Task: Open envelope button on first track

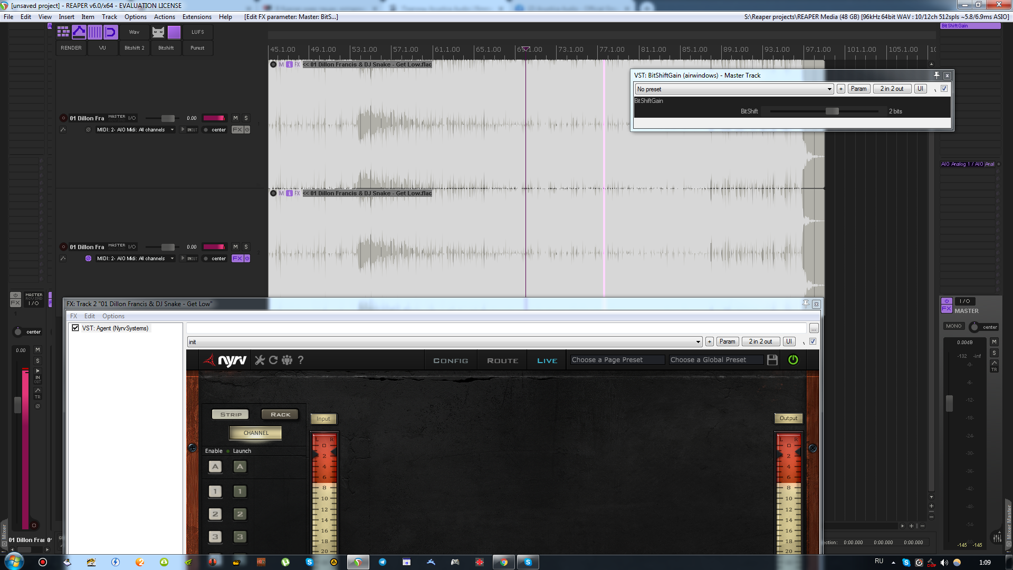Action: coord(63,130)
